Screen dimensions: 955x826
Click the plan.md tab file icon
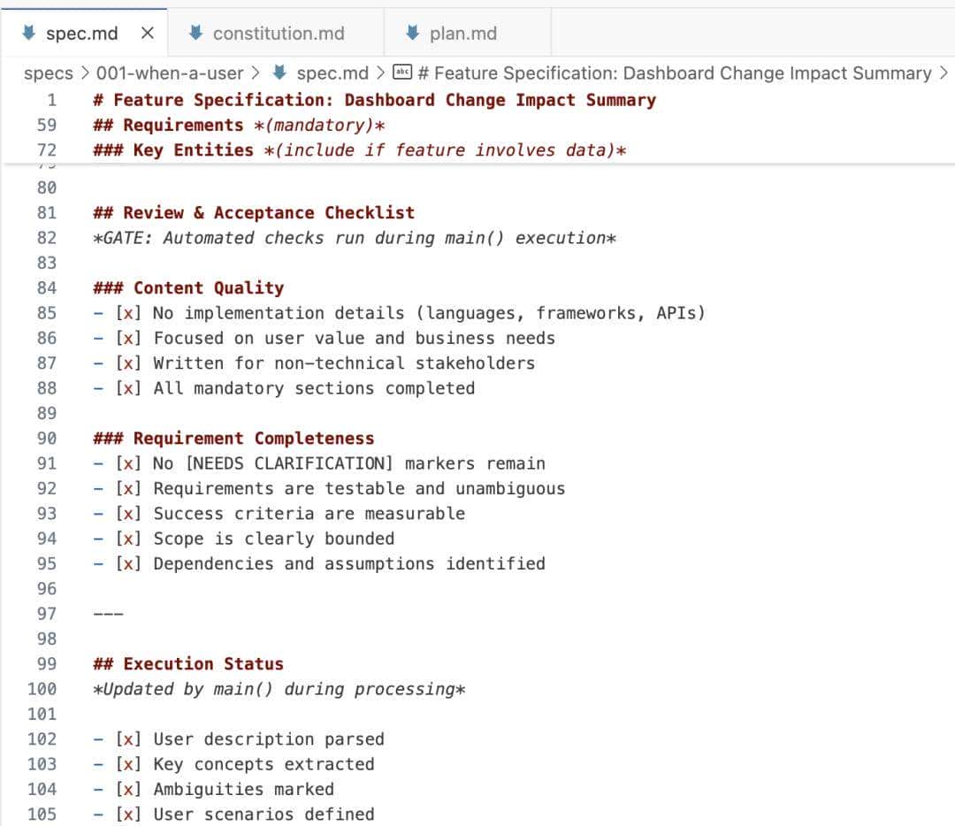(x=412, y=34)
